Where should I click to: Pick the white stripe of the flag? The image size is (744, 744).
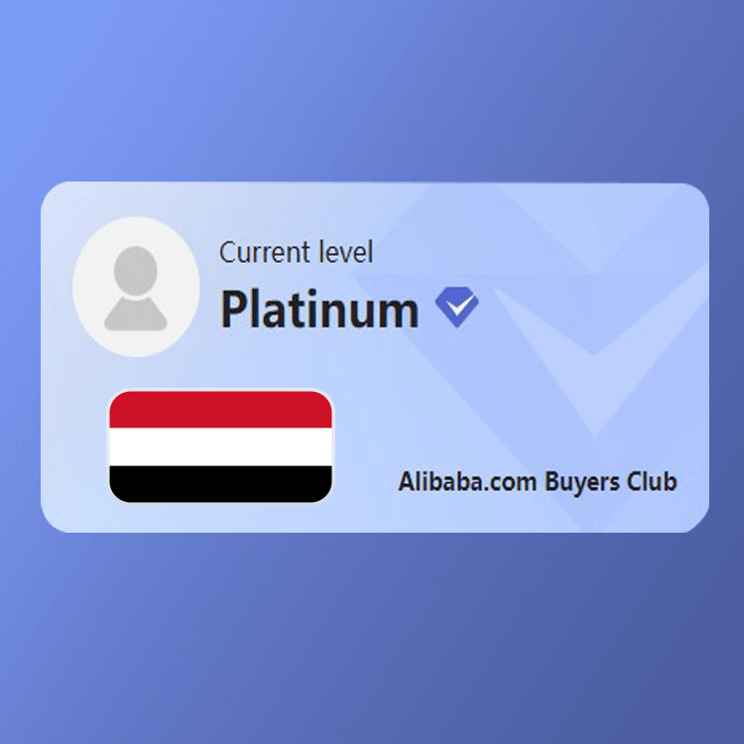click(x=220, y=447)
